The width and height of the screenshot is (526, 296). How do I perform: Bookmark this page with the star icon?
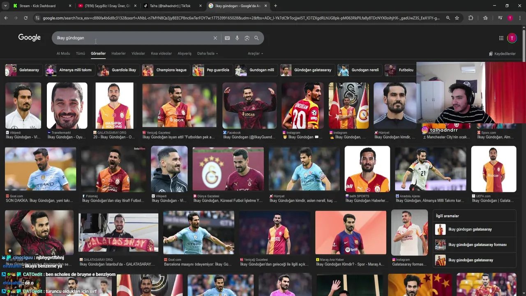point(457,18)
